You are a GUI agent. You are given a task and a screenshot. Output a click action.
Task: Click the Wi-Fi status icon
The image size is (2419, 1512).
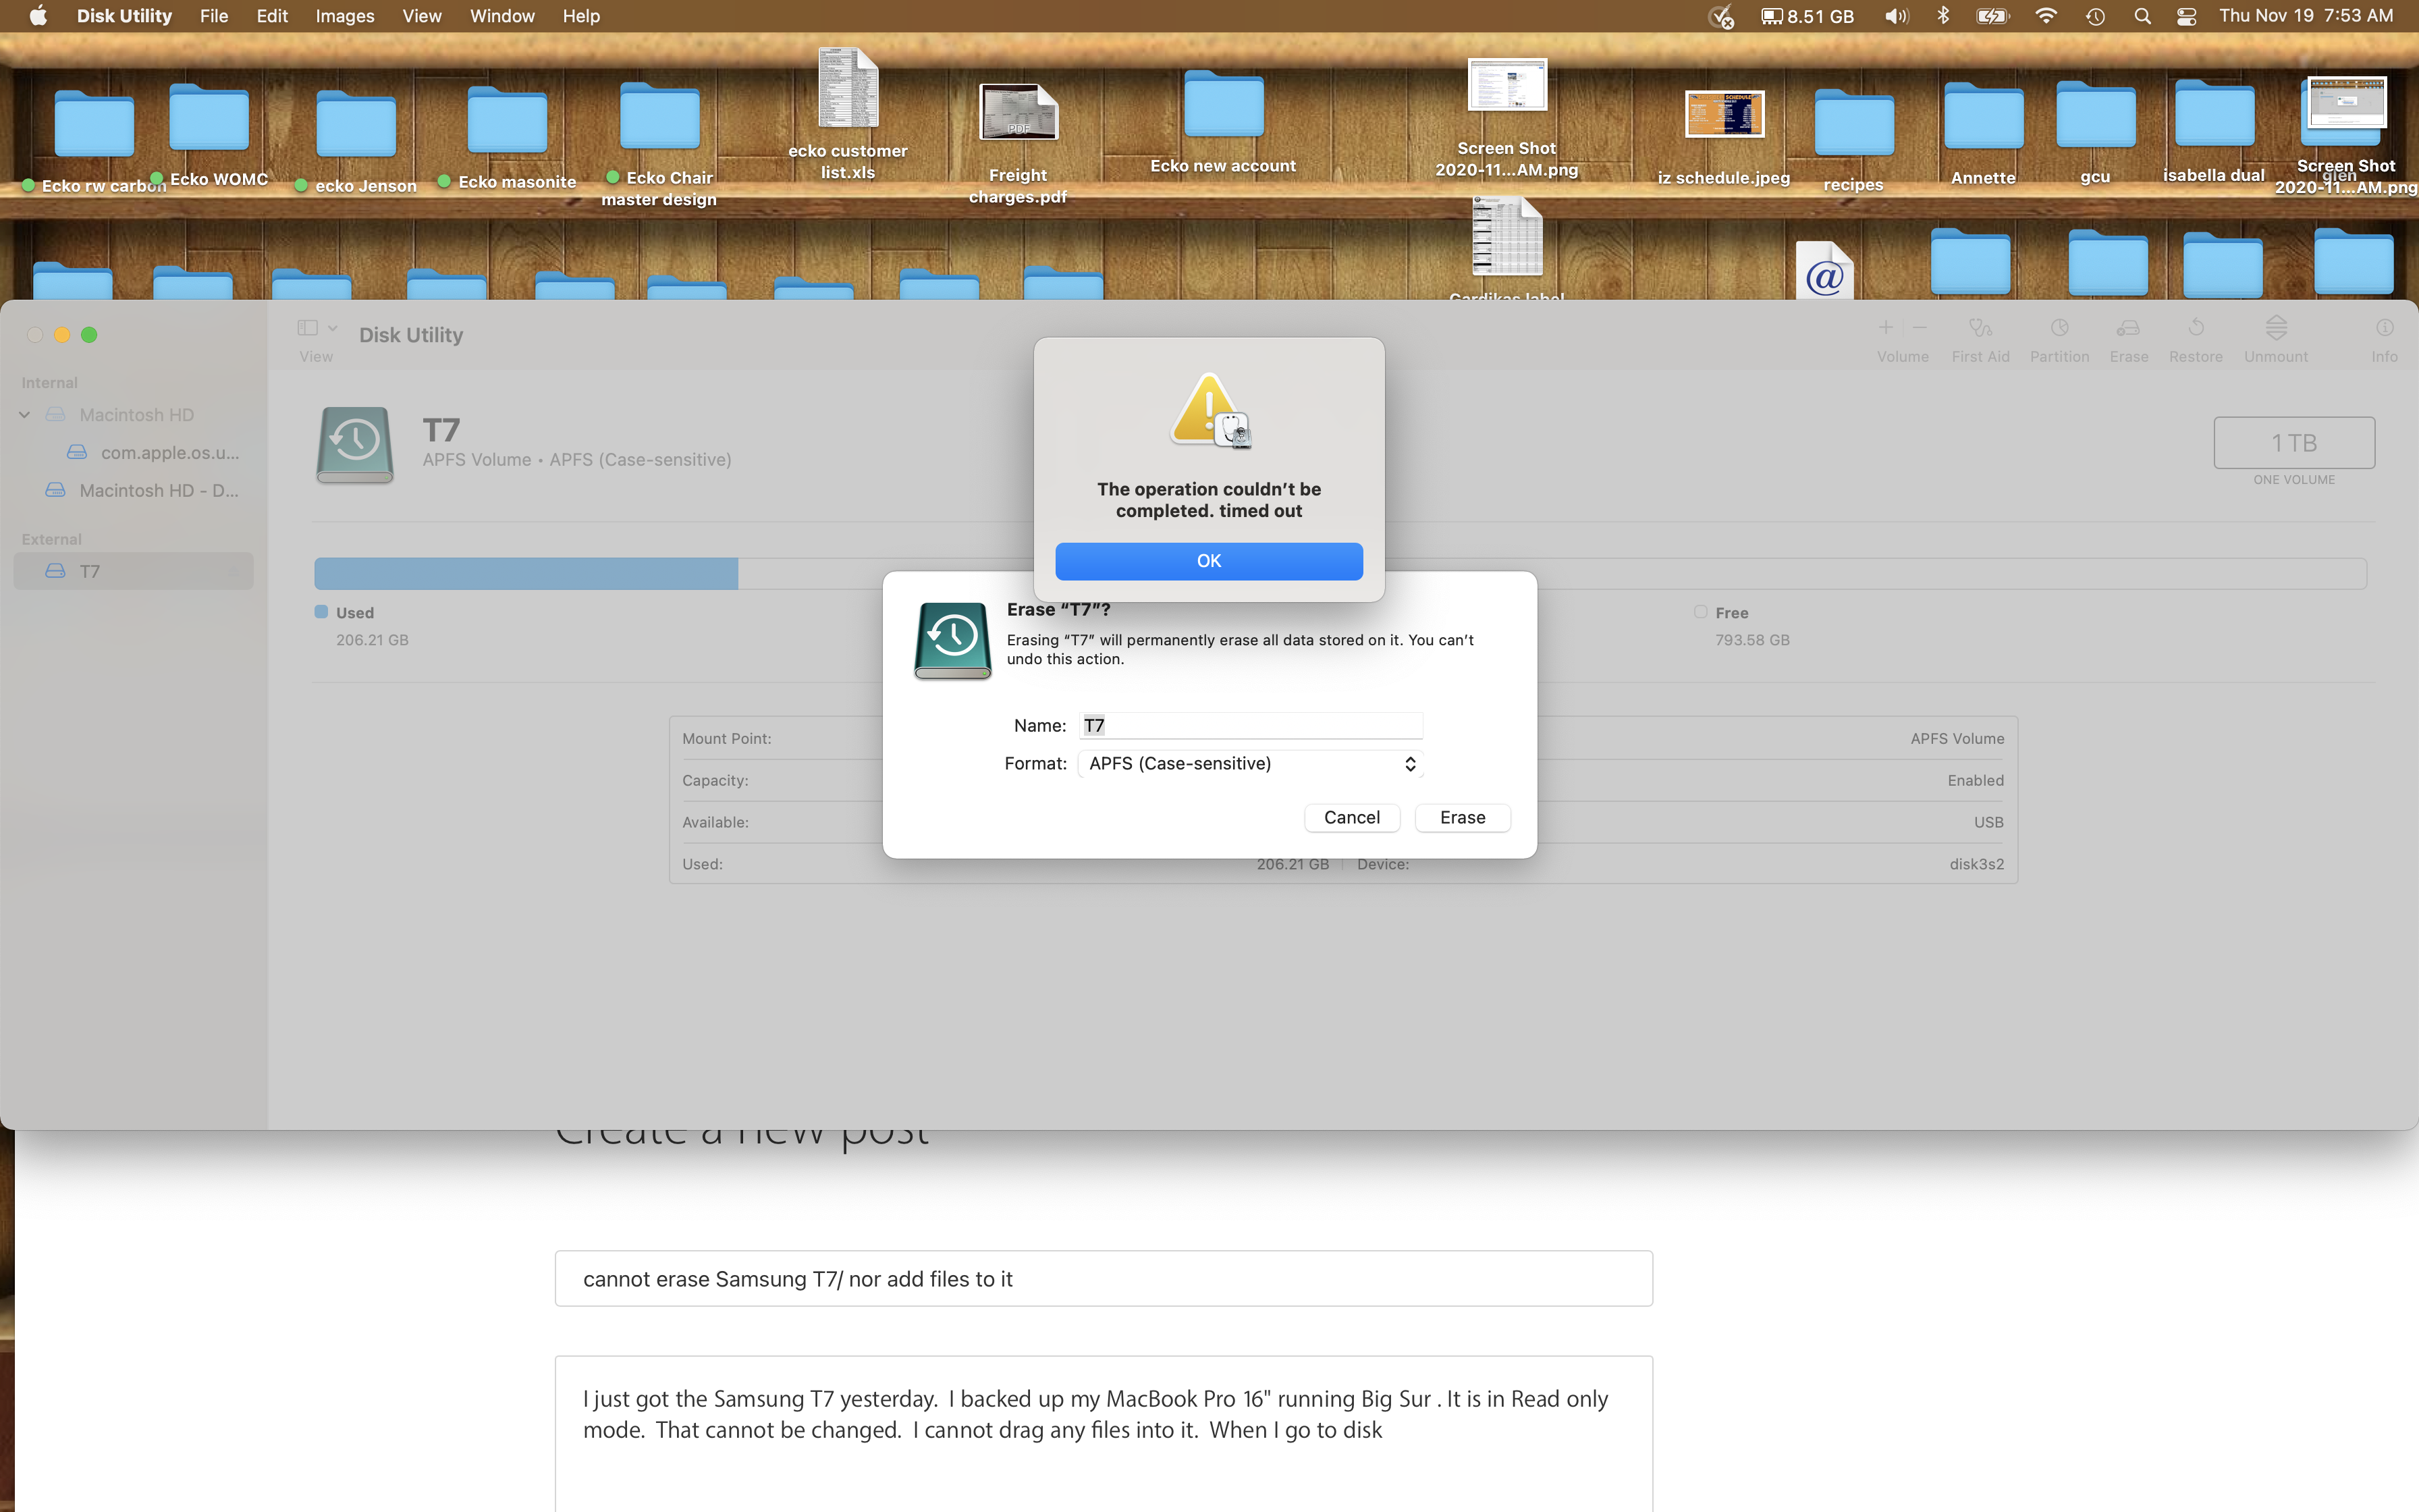pyautogui.click(x=2046, y=16)
